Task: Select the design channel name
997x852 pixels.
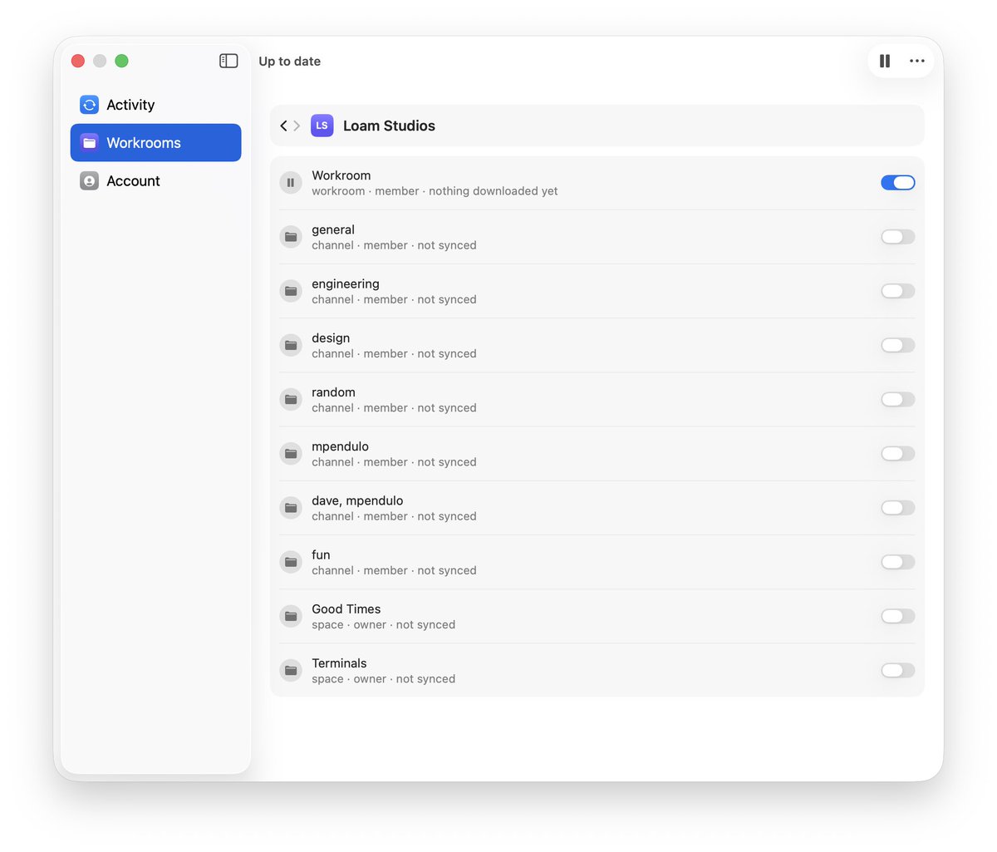Action: pyautogui.click(x=331, y=338)
